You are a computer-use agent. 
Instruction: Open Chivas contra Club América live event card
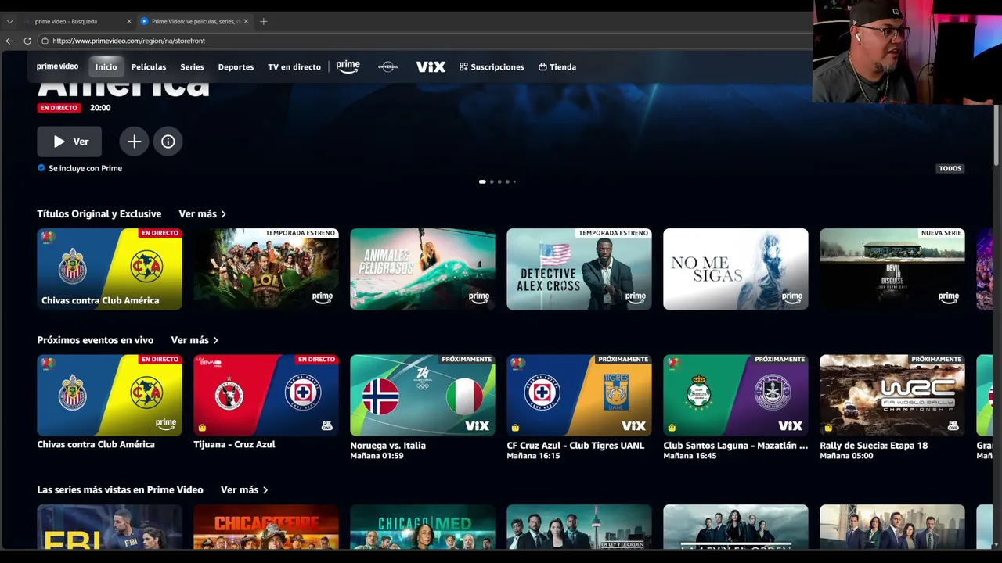(110, 395)
